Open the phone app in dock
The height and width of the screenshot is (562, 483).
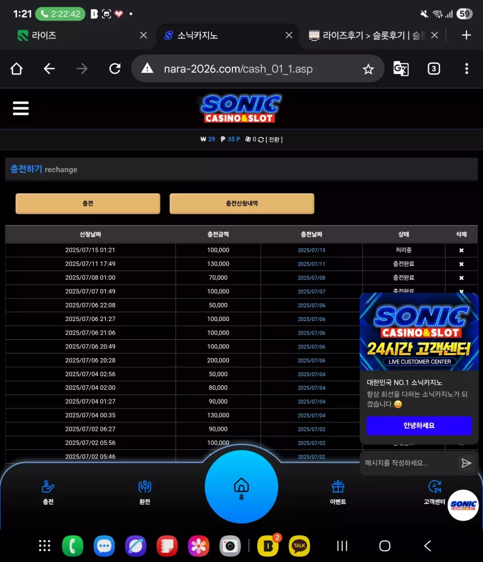click(x=73, y=546)
